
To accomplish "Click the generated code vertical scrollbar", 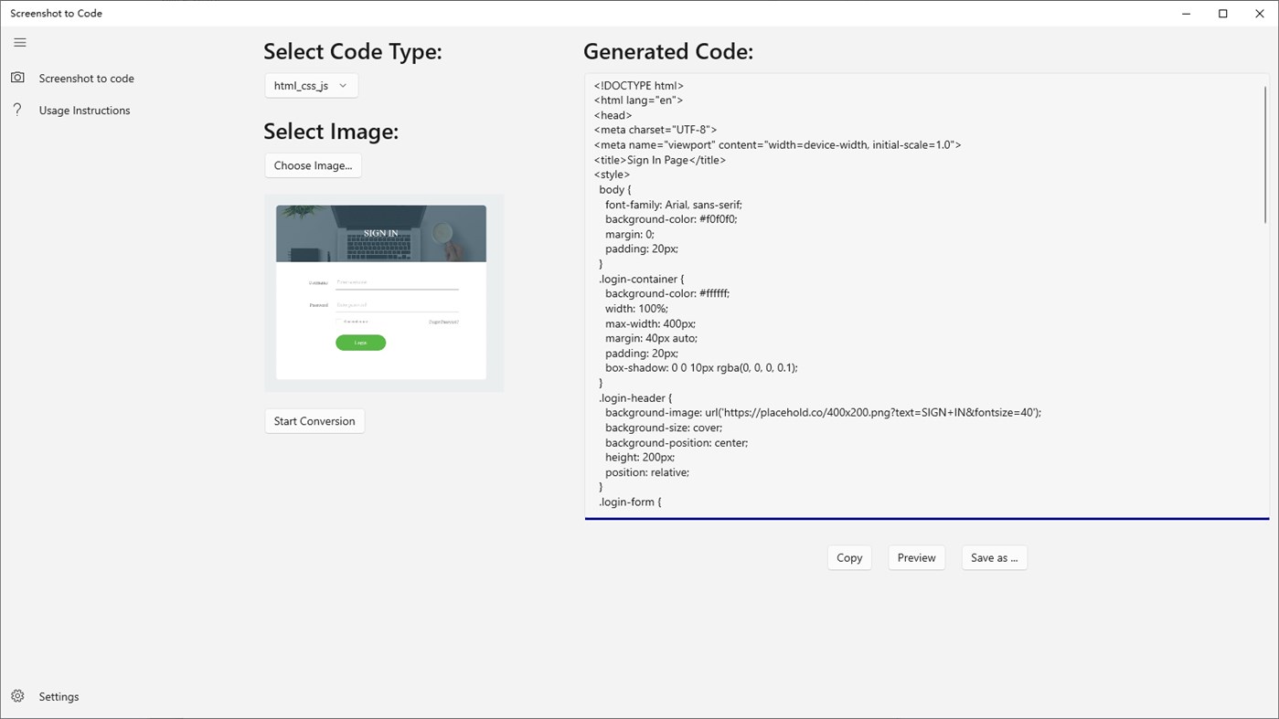I will 1265,155.
